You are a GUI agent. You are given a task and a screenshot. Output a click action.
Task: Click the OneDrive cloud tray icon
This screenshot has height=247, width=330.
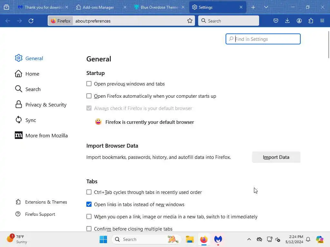(259, 239)
